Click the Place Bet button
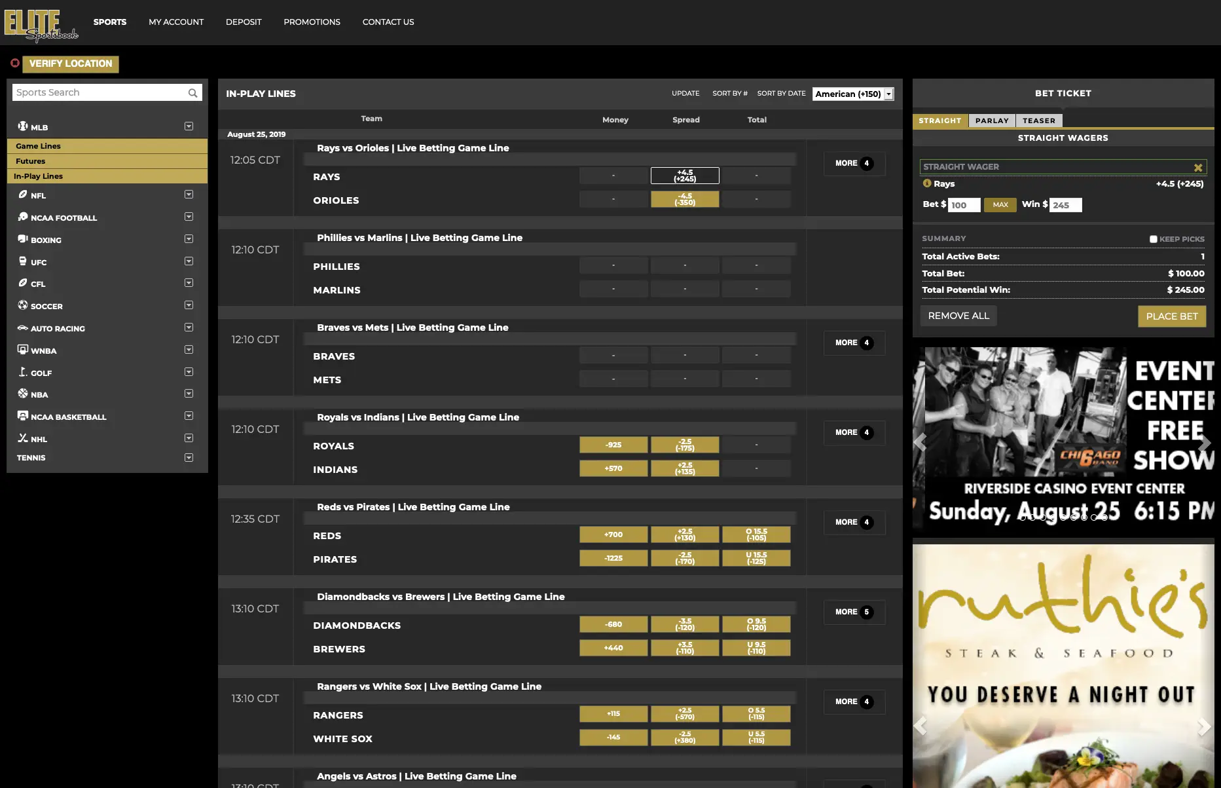Viewport: 1221px width, 788px height. tap(1172, 316)
